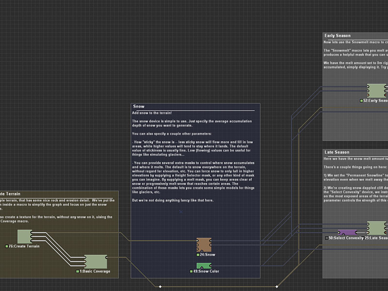This screenshot has height=291, width=388.
Task: Select the left diamond route point on bottom wire
Action: [x=161, y=287]
